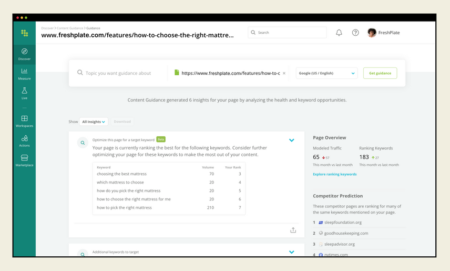Click the Content Guidance breadcrumb
The width and height of the screenshot is (450, 271).
[x=70, y=28]
